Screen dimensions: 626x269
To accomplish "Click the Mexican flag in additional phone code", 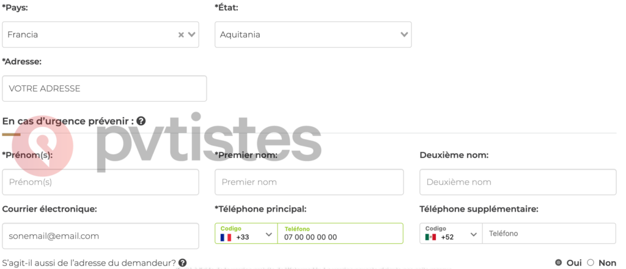I will tap(430, 237).
